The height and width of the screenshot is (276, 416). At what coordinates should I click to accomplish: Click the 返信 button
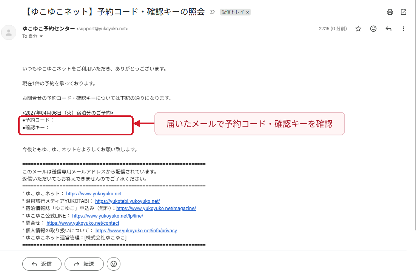[42, 264]
